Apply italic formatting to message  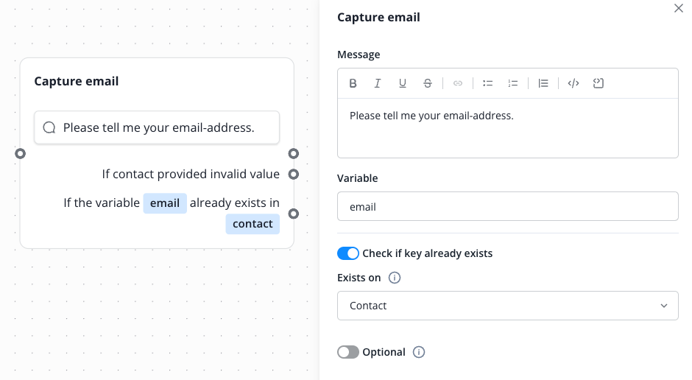tap(378, 83)
